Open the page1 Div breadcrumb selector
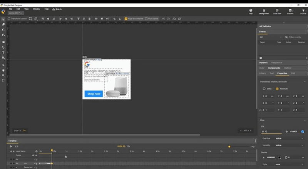 tap(20, 131)
